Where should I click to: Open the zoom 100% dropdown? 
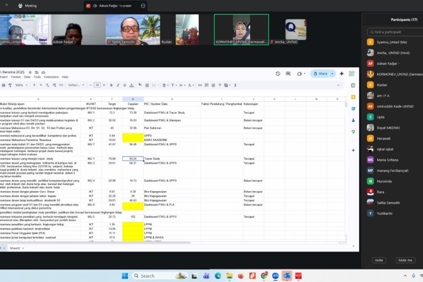pyautogui.click(x=21, y=85)
